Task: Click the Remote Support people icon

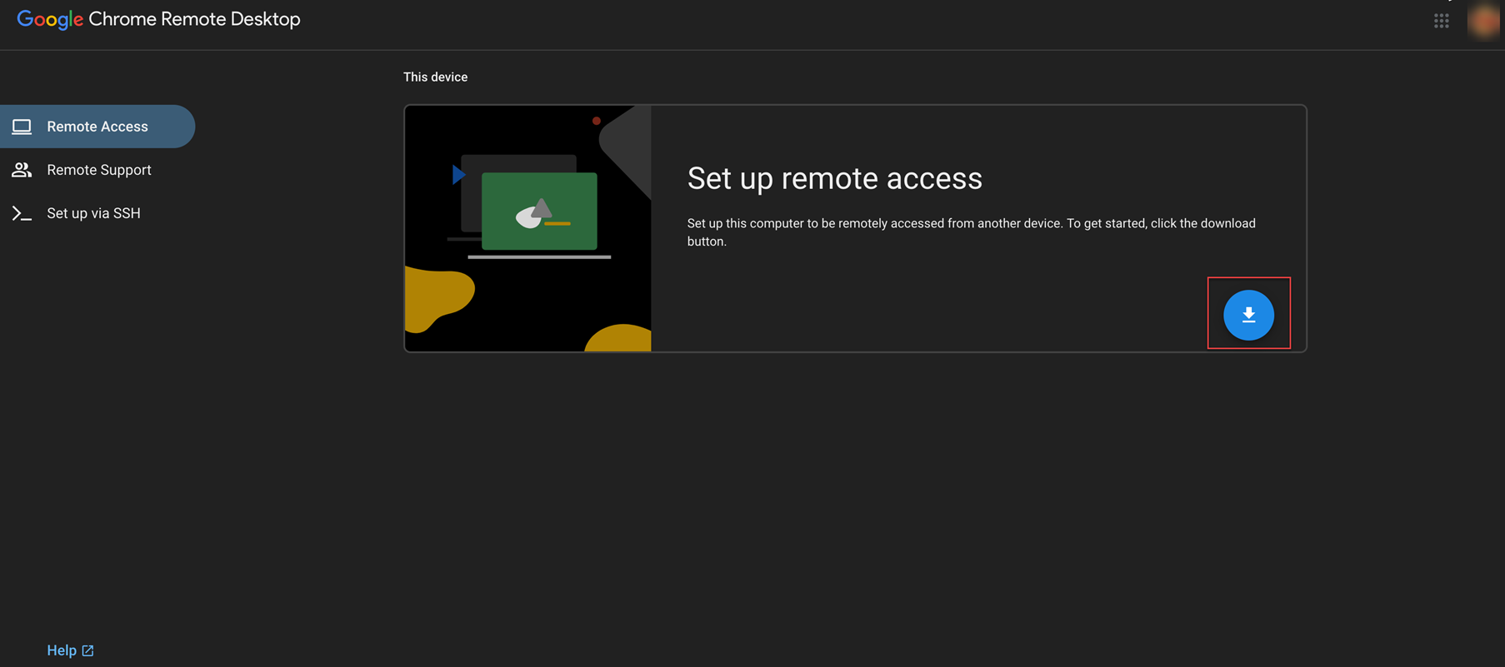Action: pos(22,170)
